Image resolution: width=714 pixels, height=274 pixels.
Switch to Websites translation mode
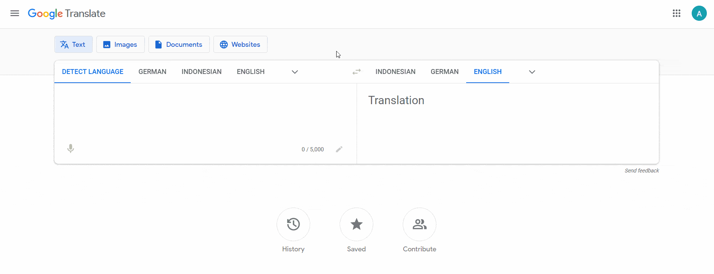[x=240, y=45]
